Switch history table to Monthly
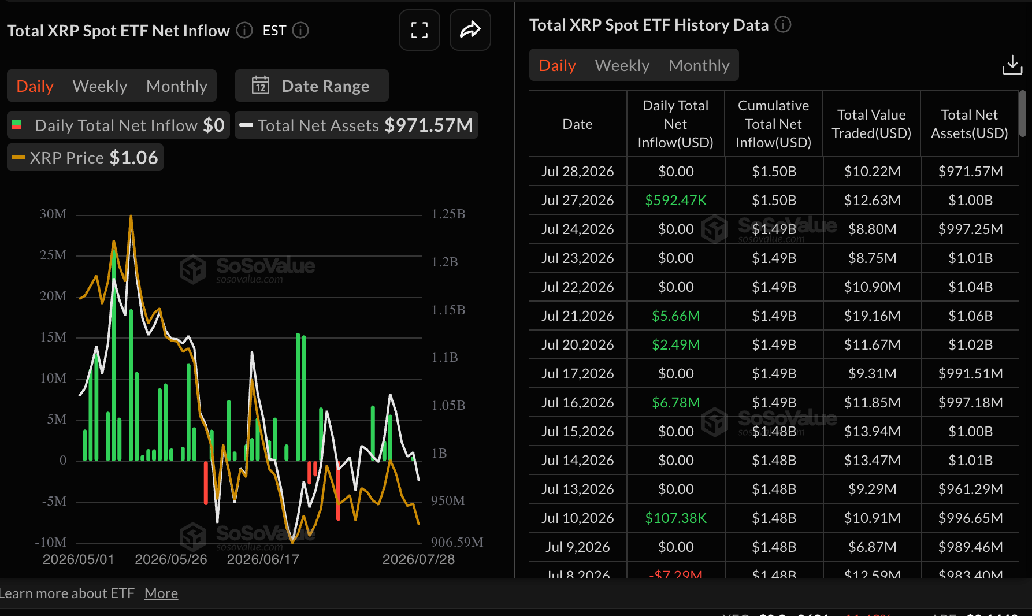 (699, 65)
